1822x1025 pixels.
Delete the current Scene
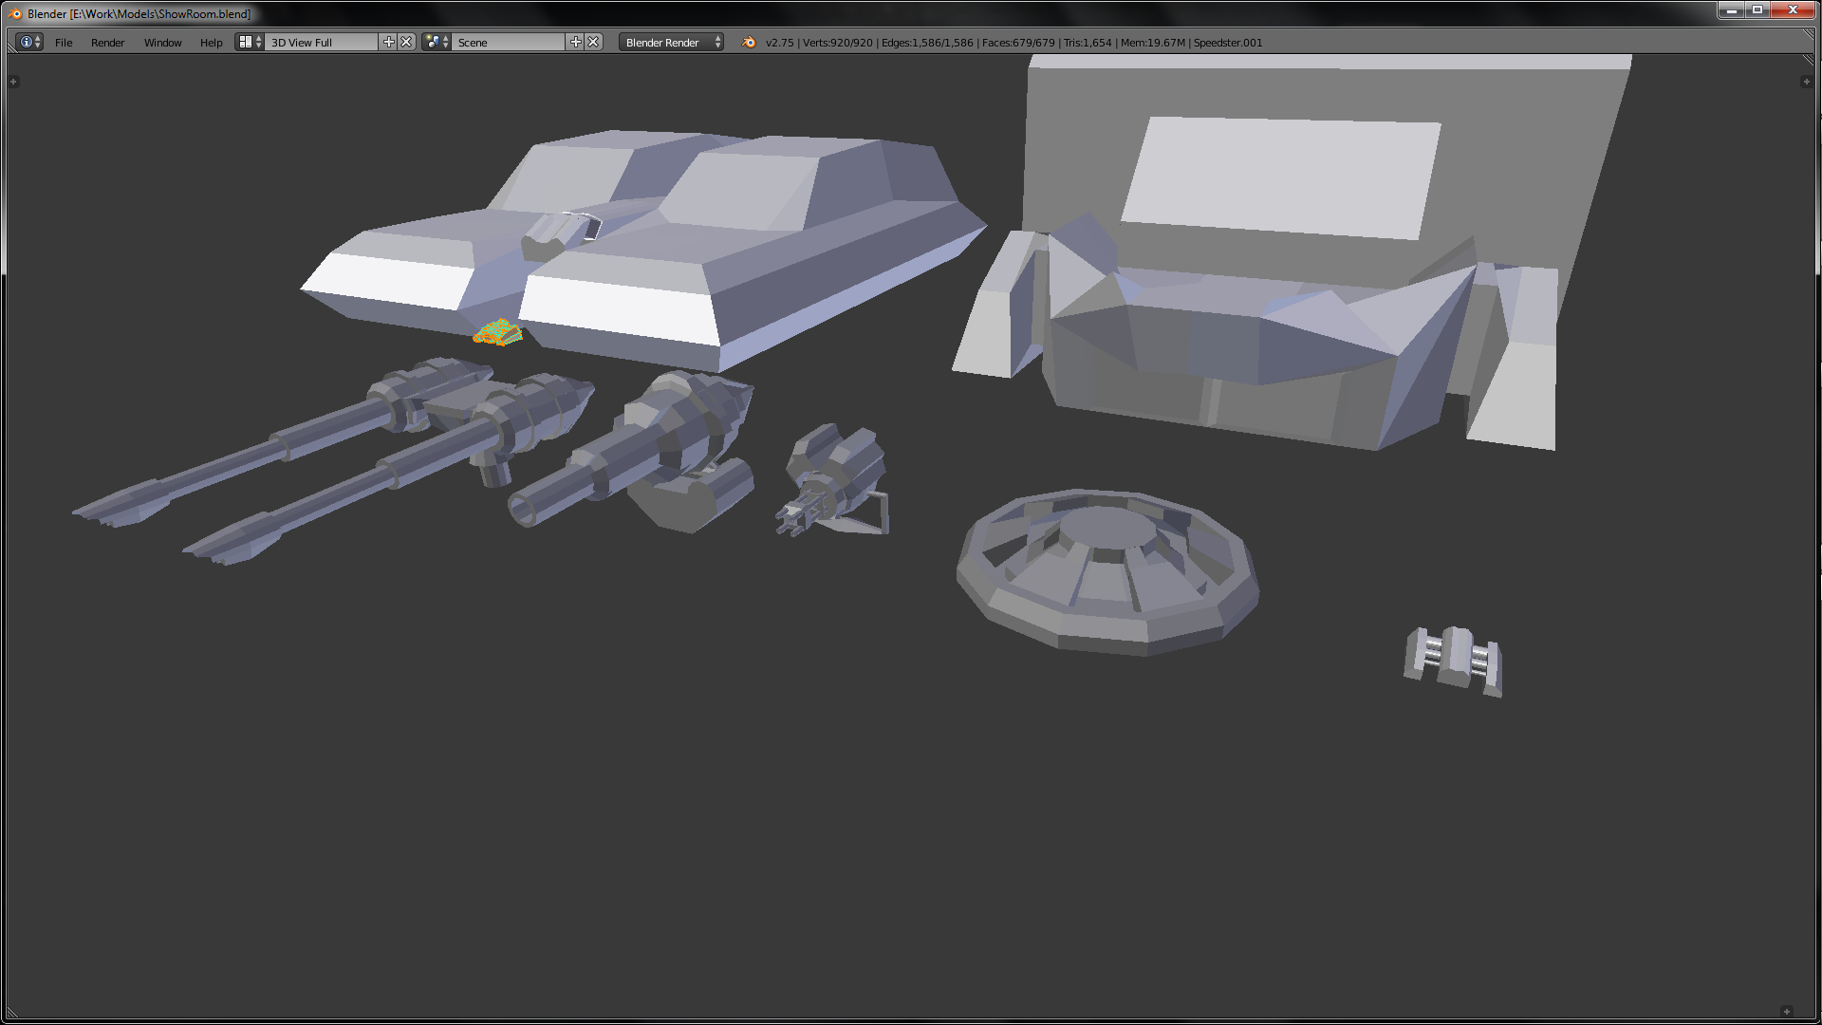click(x=593, y=42)
